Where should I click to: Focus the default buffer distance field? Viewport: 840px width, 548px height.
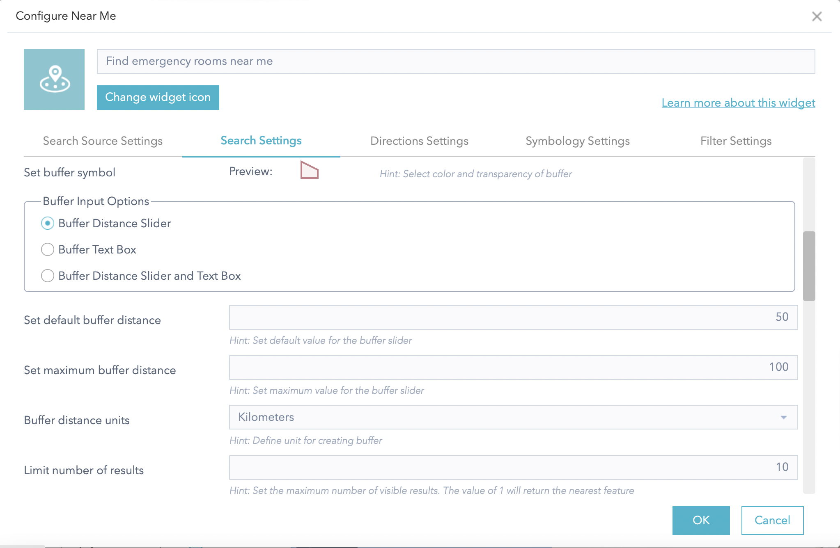point(513,317)
